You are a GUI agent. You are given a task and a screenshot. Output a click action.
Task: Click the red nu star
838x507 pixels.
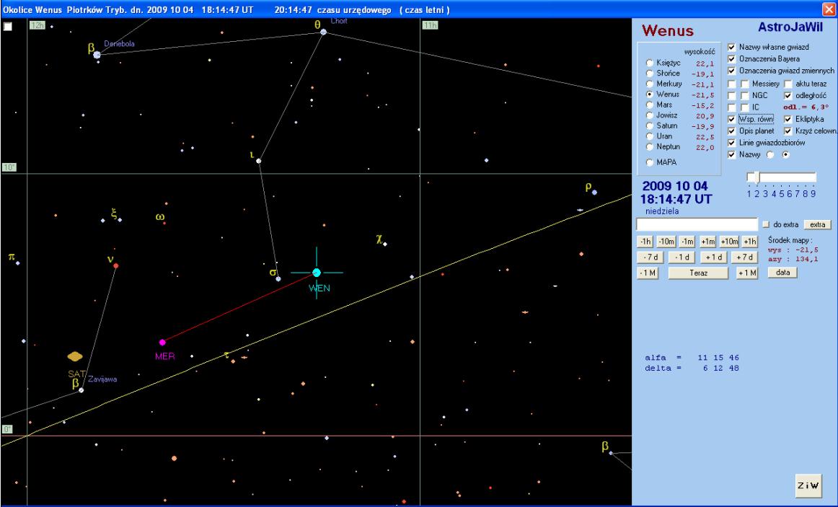[115, 265]
